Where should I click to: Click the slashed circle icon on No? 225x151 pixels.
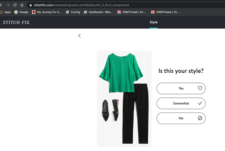(200, 118)
